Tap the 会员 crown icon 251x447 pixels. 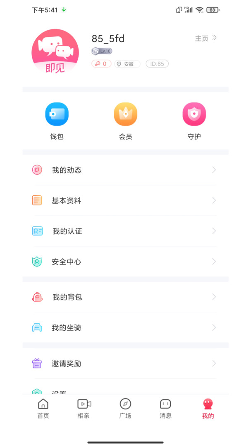125,114
